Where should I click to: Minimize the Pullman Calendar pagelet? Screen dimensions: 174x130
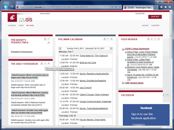point(108,39)
